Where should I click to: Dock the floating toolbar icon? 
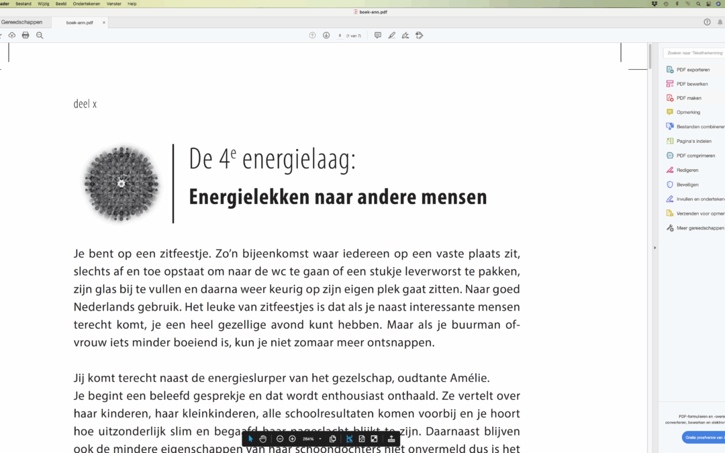click(391, 439)
